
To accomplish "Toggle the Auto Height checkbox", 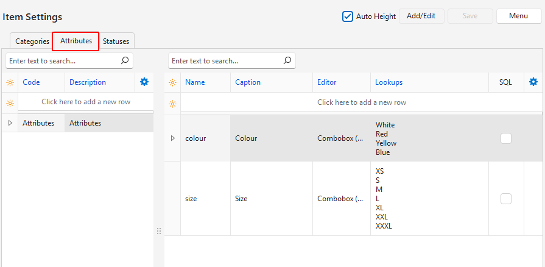I will pos(348,16).
